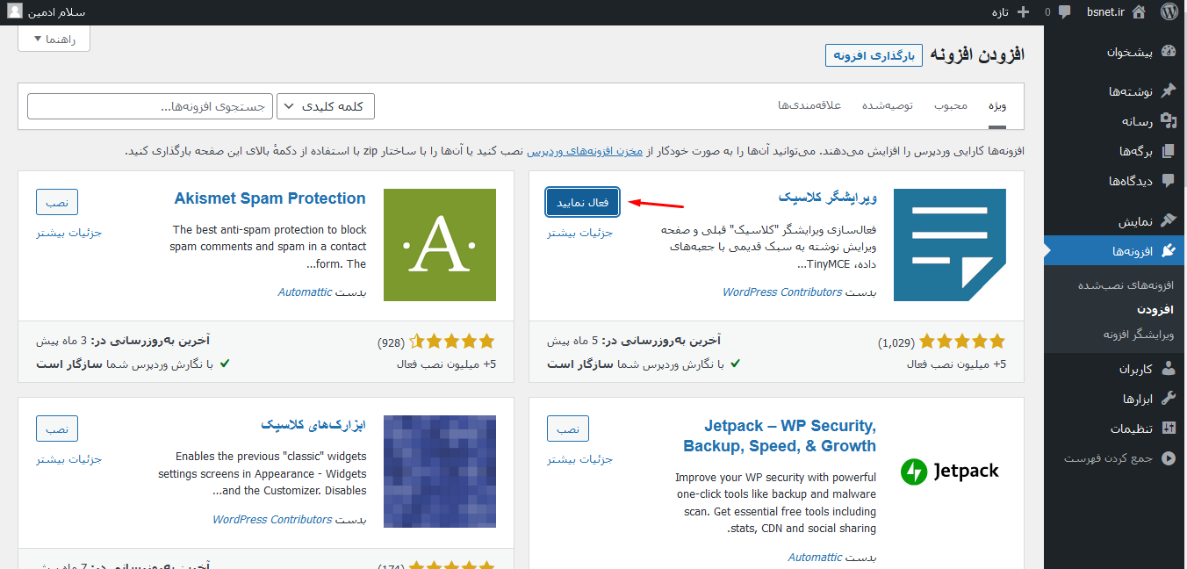The image size is (1187, 569).
Task: Click the بارگذاری افزونه upload button
Action: pos(874,55)
